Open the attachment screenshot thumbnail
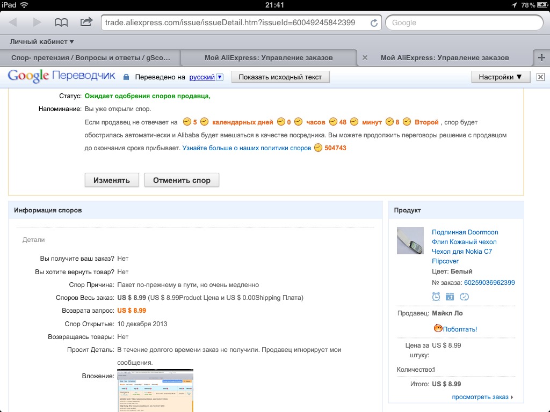 (155, 391)
